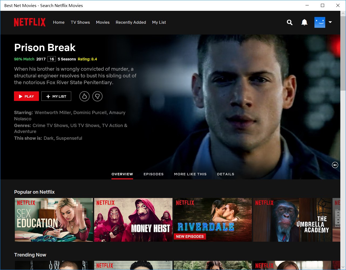This screenshot has width=346, height=270.
Task: Click the 98% Match label
Action: (24, 59)
